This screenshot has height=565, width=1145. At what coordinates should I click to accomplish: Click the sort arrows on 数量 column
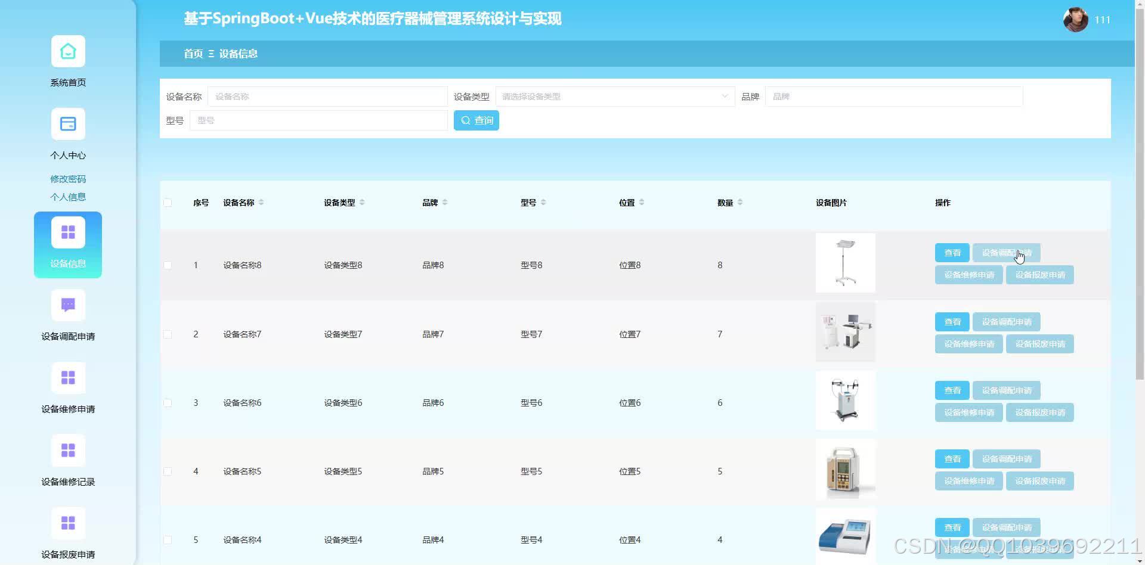tap(739, 201)
